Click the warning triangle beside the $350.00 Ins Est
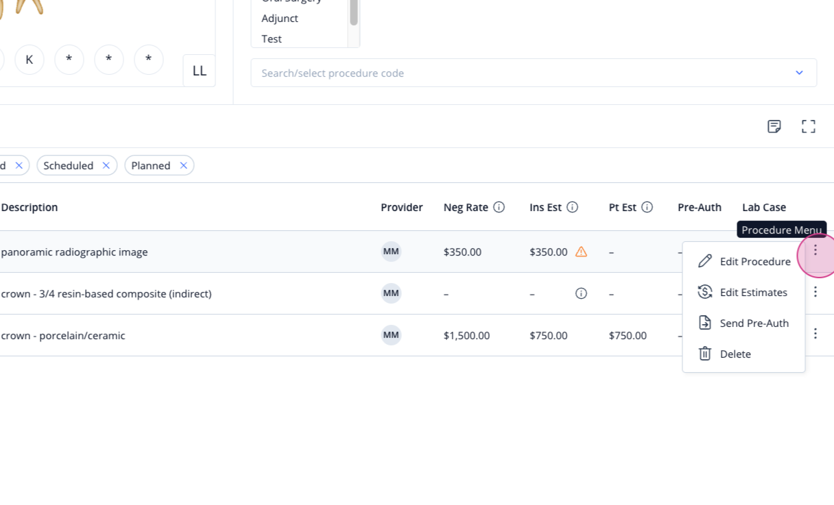Image resolution: width=834 pixels, height=505 pixels. click(581, 251)
